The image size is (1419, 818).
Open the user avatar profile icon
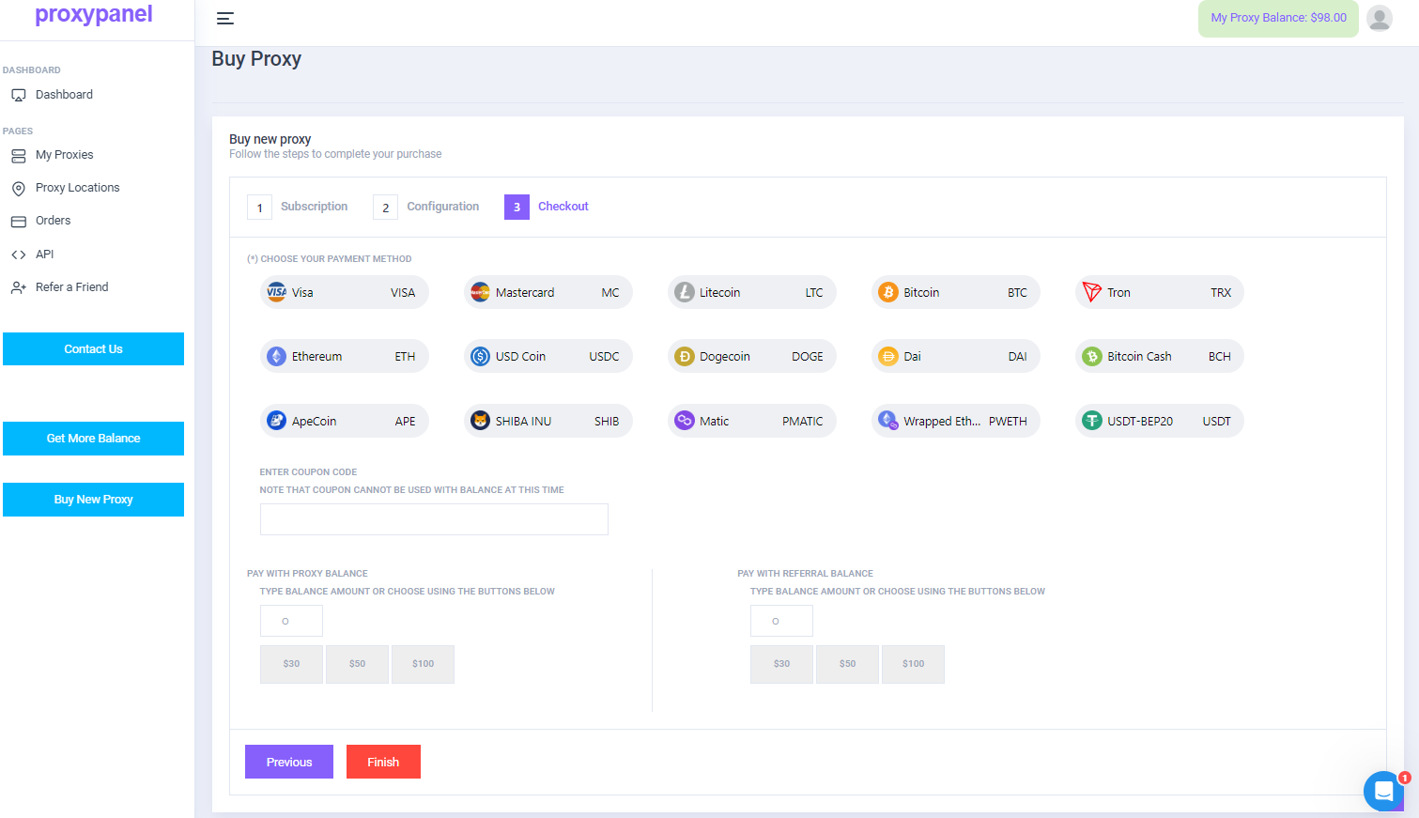point(1379,18)
